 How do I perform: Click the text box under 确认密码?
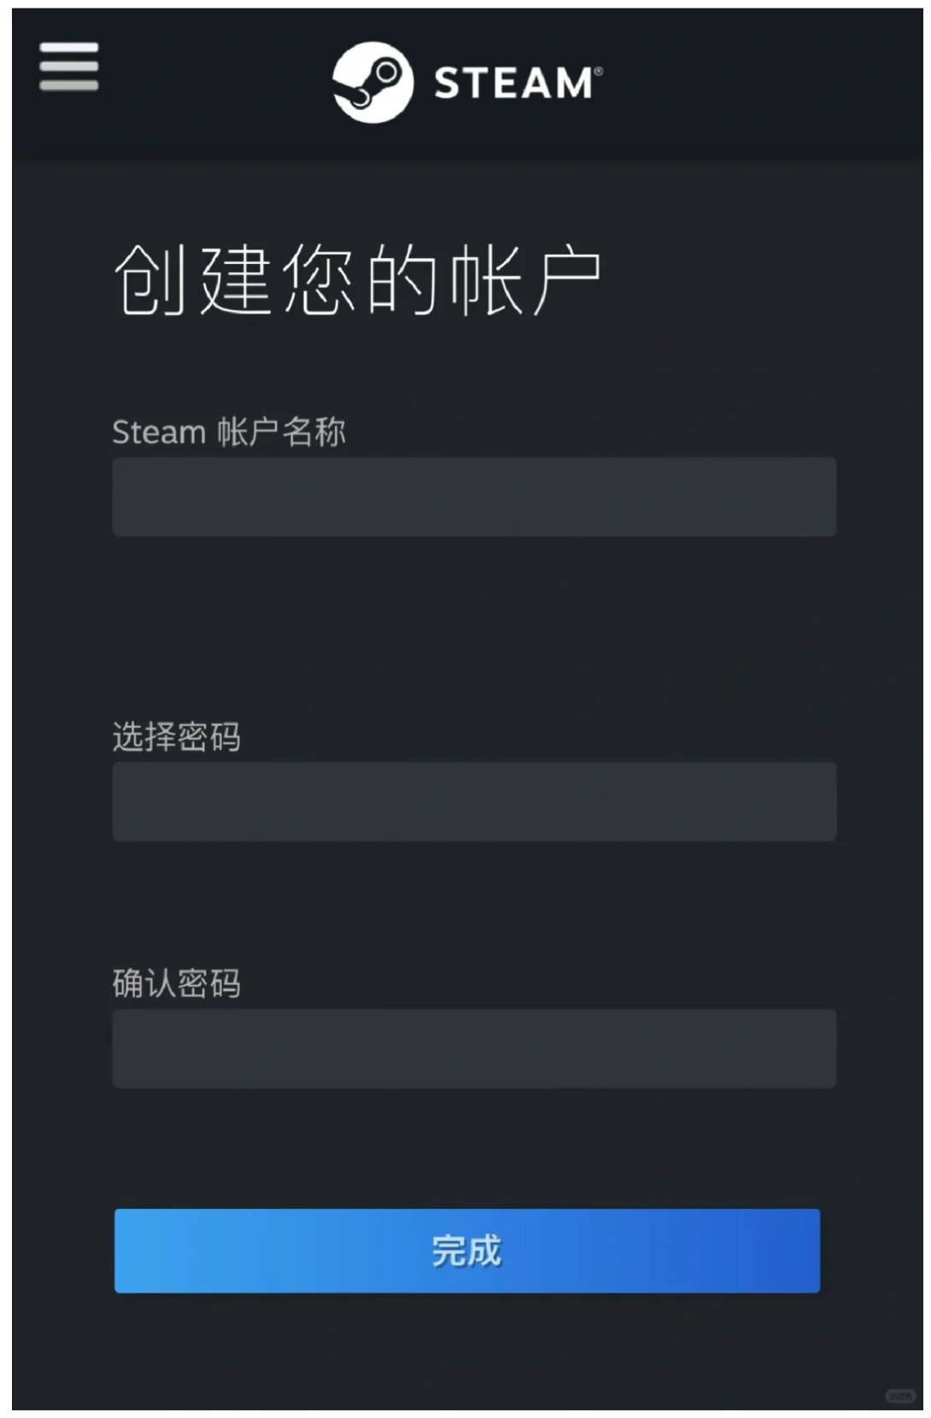[474, 1048]
